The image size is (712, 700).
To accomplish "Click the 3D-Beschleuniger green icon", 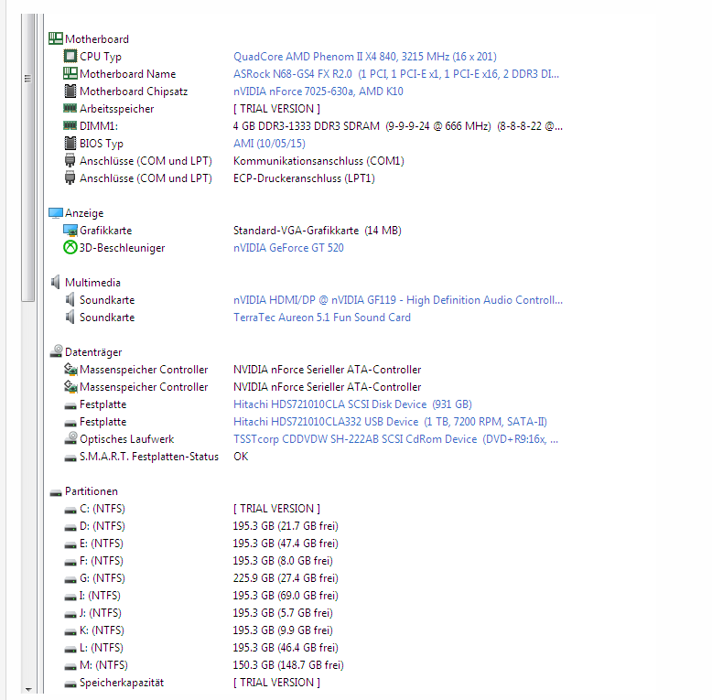I will (70, 247).
